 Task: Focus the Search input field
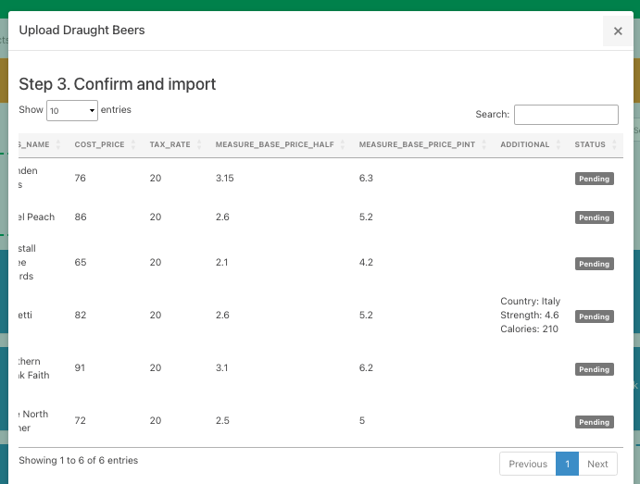point(566,115)
